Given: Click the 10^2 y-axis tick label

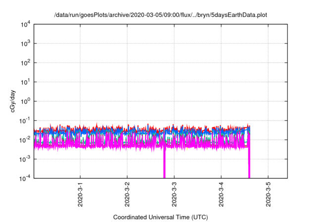Looking at the screenshot, I should pos(25,63).
